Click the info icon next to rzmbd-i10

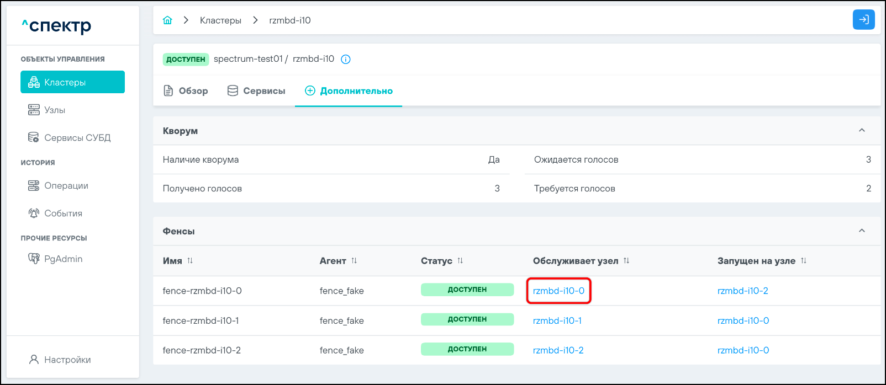pos(346,60)
